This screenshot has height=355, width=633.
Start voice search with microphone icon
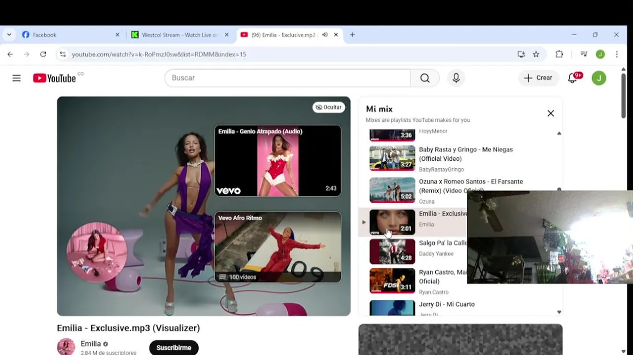tap(456, 78)
